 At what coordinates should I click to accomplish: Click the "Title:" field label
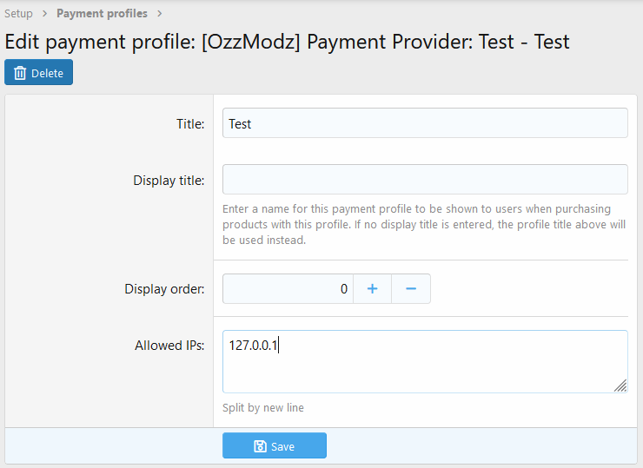[190, 124]
